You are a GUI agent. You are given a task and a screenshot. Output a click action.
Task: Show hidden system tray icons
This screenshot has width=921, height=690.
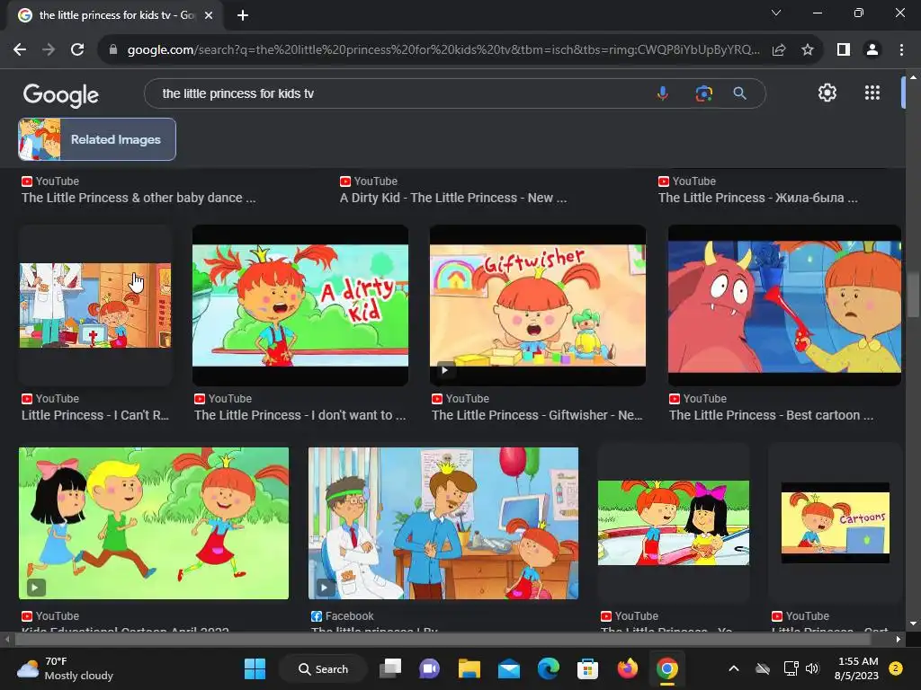pyautogui.click(x=734, y=668)
